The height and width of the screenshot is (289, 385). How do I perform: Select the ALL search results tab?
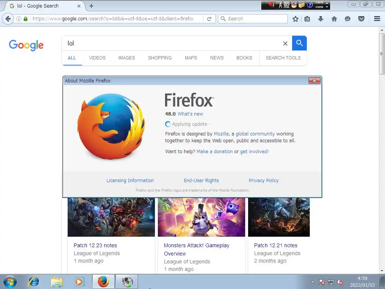72,58
